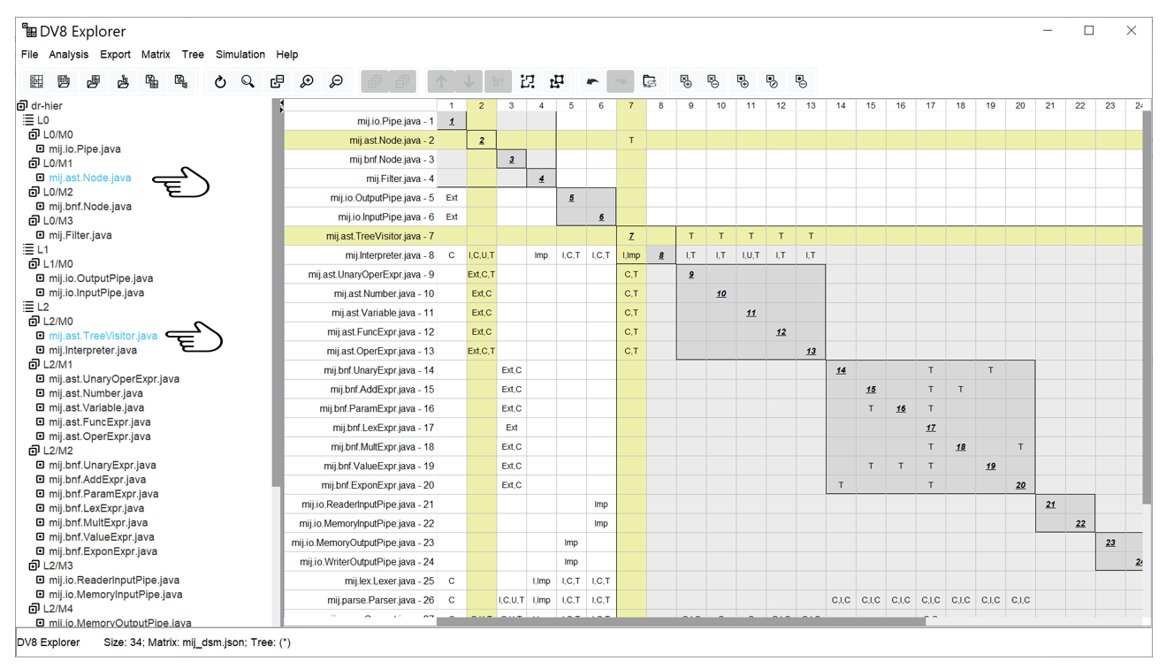
Task: Click row label mij.Interpreter.java - 8
Action: coord(390,255)
